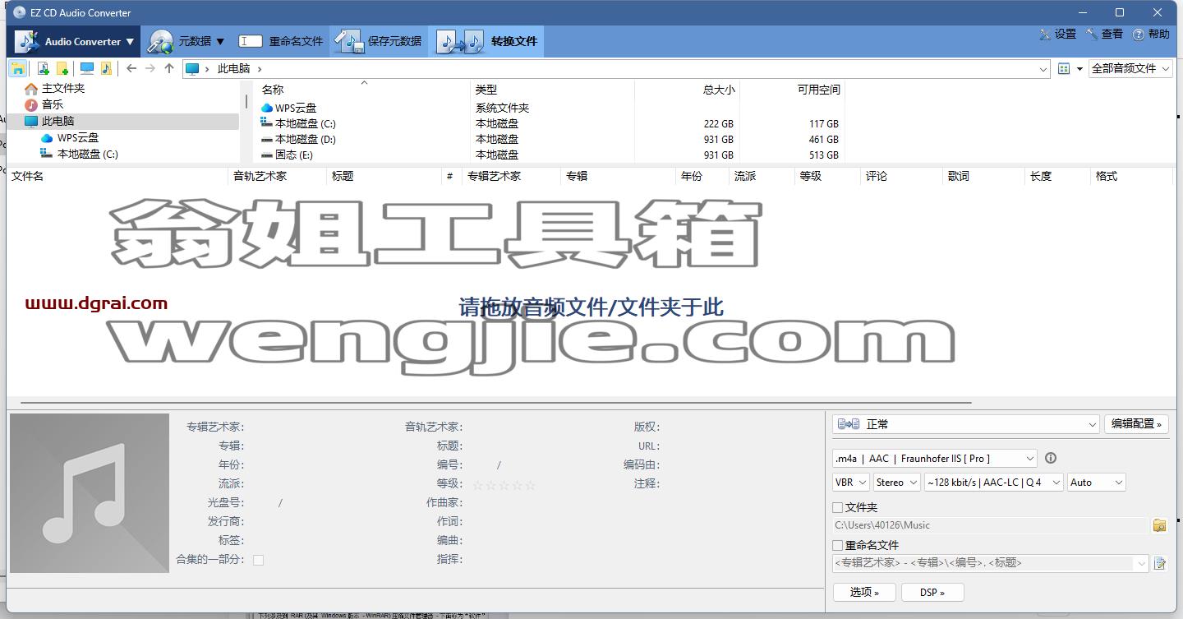Open the Stereo channels dropdown
The width and height of the screenshot is (1183, 619).
coord(896,483)
